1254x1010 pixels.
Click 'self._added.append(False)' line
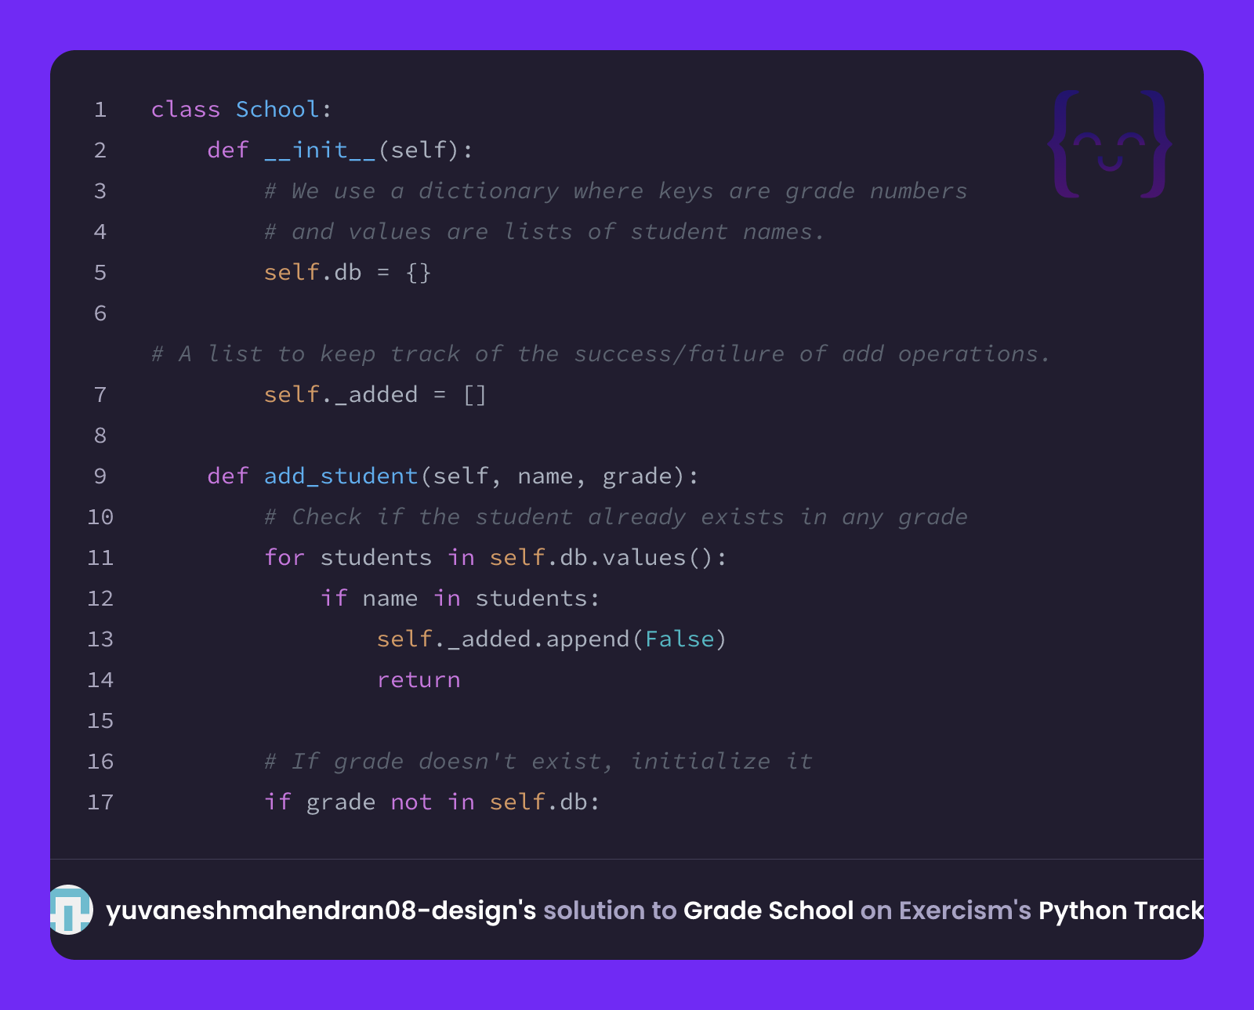552,639
